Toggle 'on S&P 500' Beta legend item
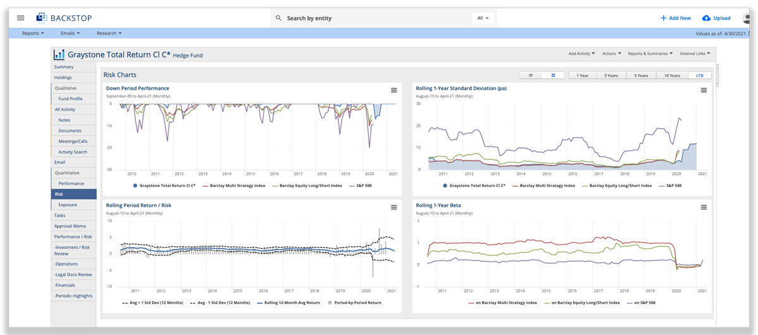Screen dimensions: 758x335 click(x=641, y=303)
